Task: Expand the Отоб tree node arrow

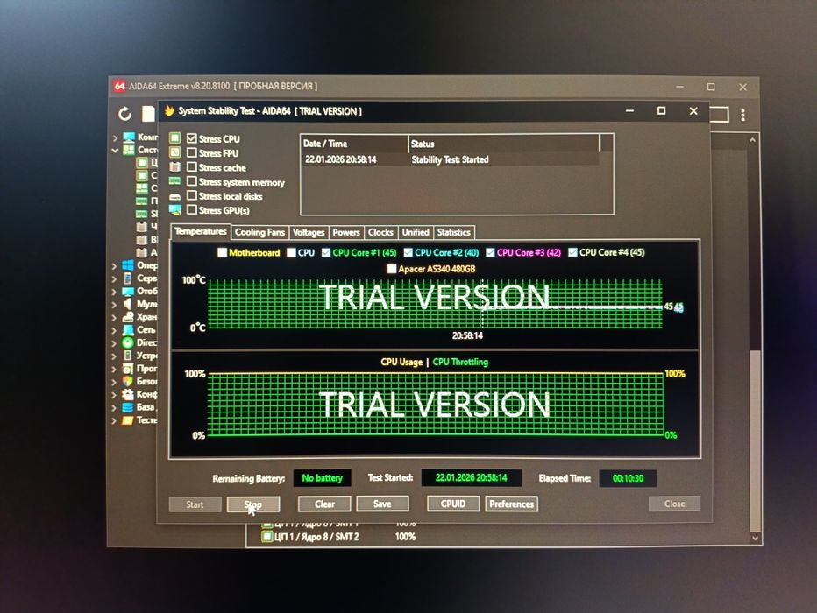Action: [x=115, y=292]
